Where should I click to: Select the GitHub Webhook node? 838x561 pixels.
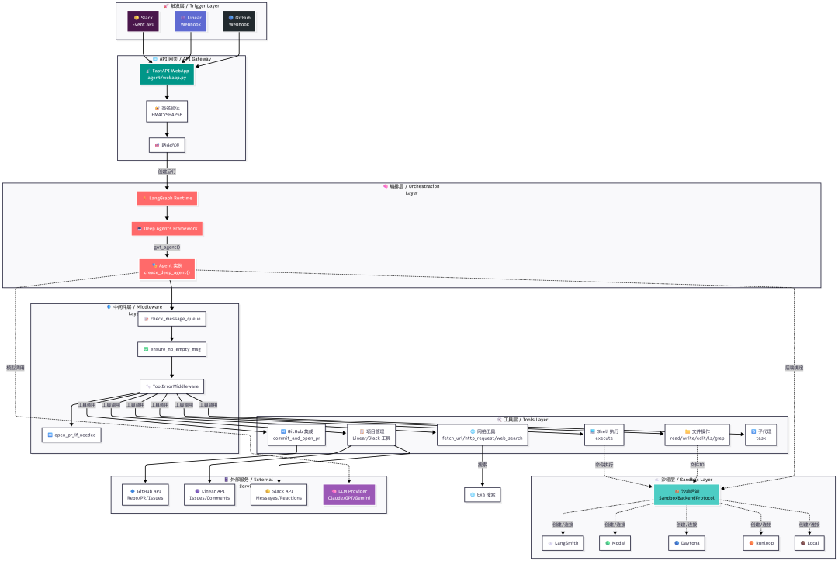point(239,21)
